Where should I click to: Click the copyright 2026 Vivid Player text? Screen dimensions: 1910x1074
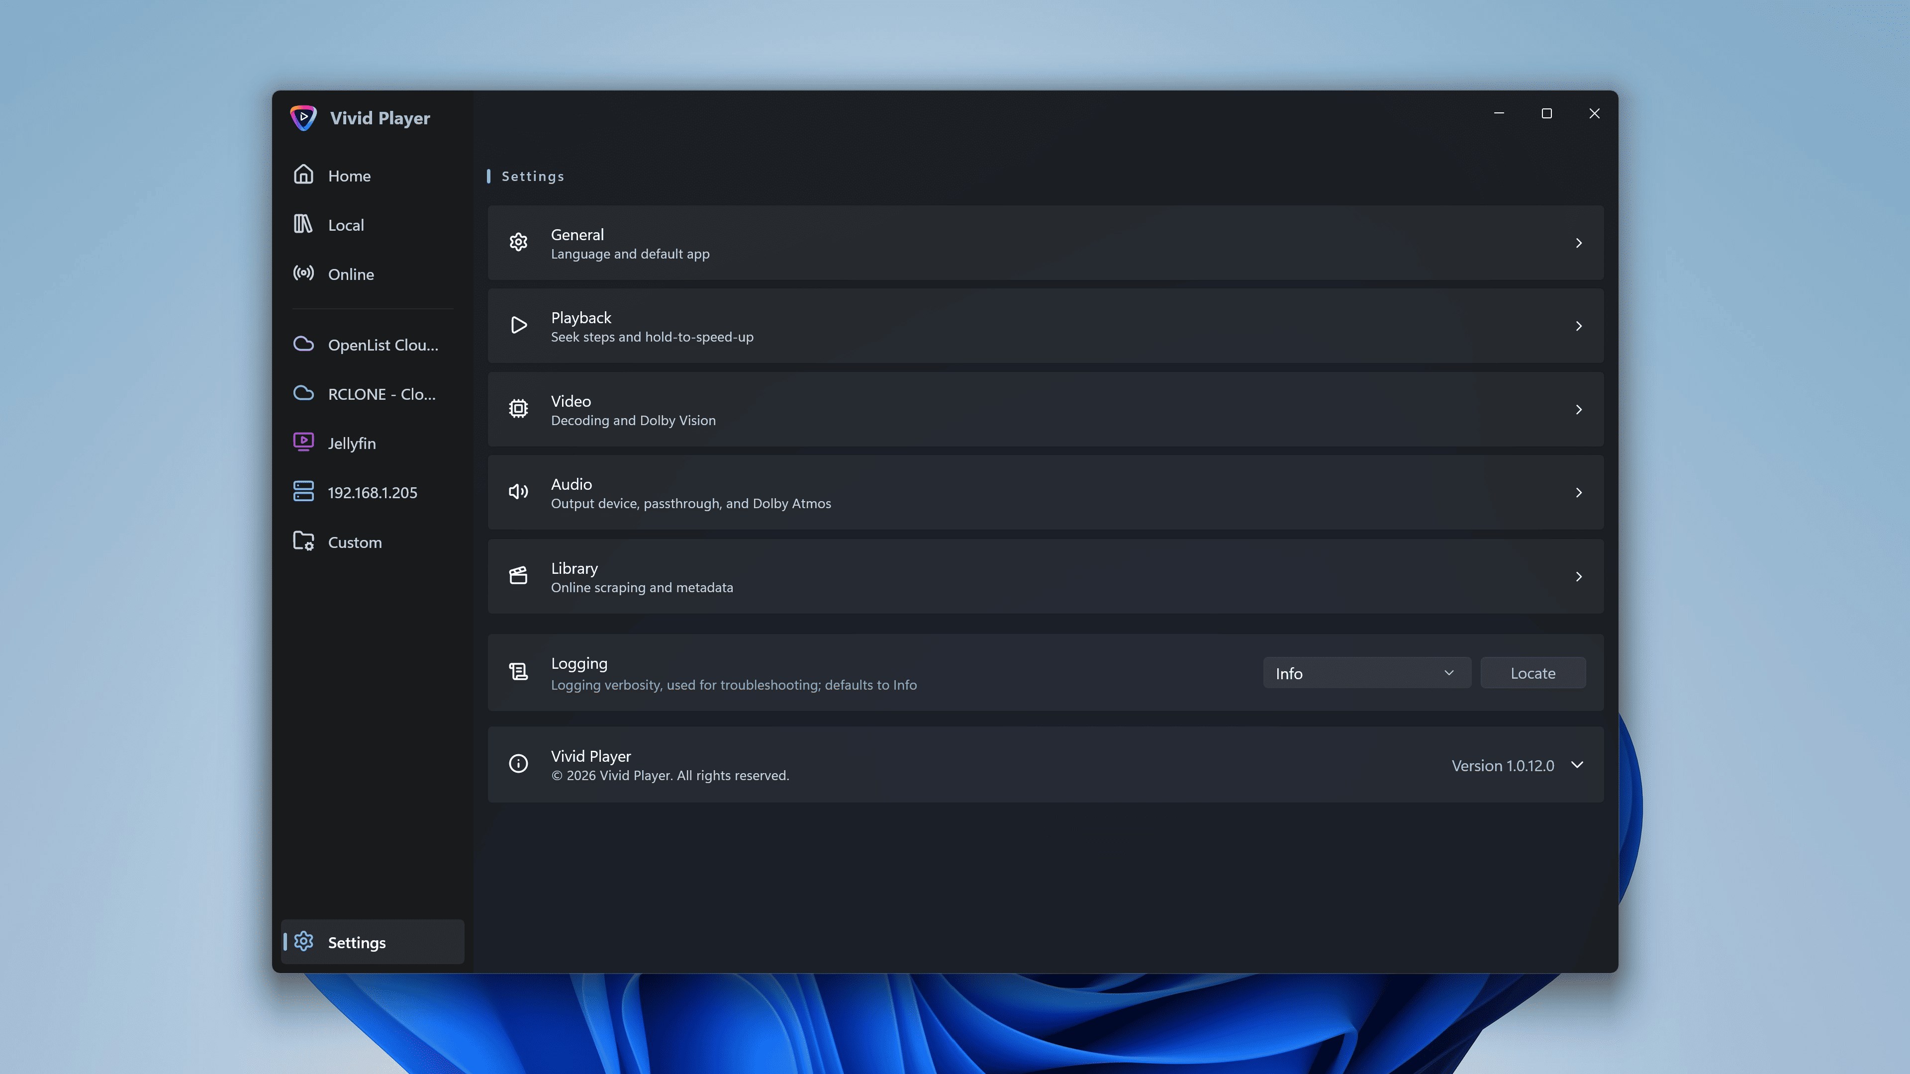(x=669, y=775)
